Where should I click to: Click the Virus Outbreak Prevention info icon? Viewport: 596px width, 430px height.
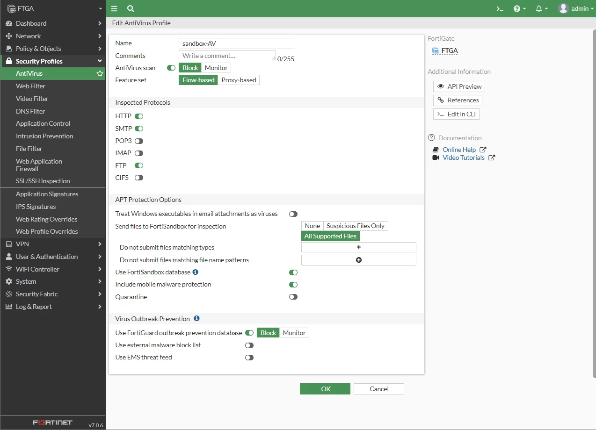click(x=196, y=318)
